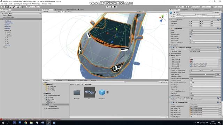223x125 pixels.
Task: Open Transform component gear settings
Action: pos(220,20)
